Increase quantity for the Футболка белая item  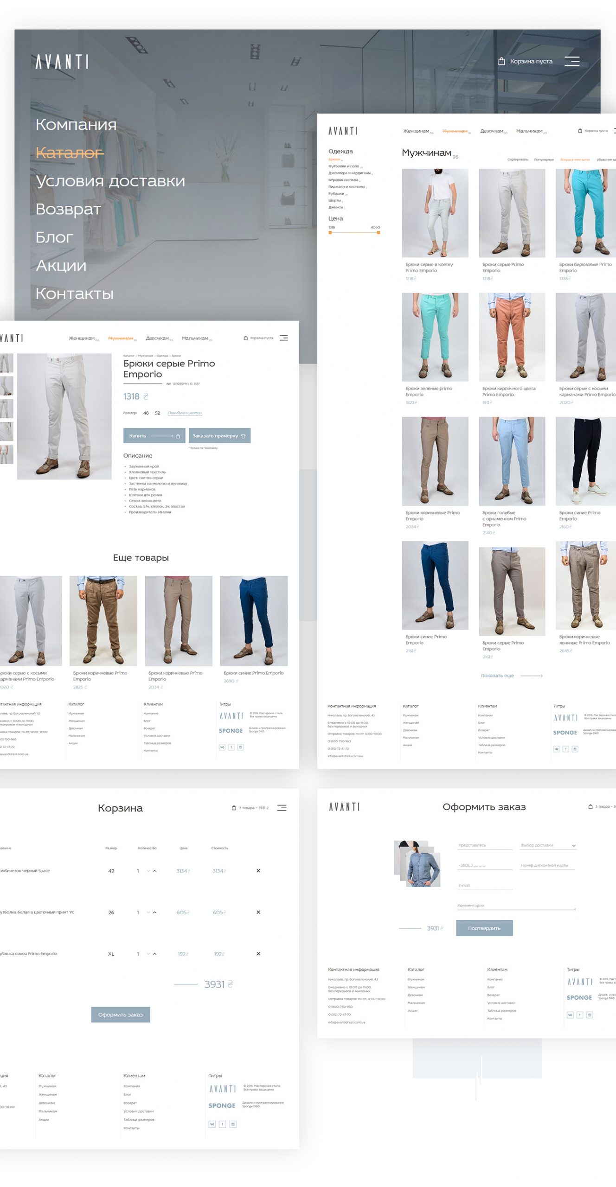[154, 912]
